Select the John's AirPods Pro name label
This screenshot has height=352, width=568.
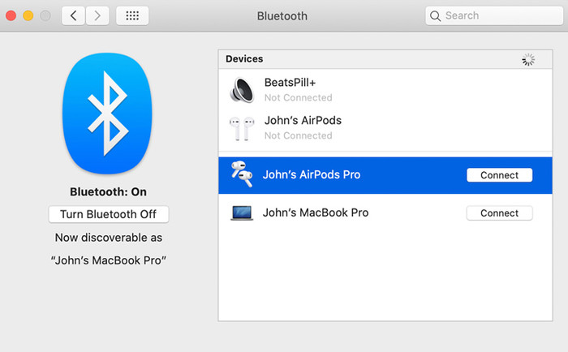(312, 175)
